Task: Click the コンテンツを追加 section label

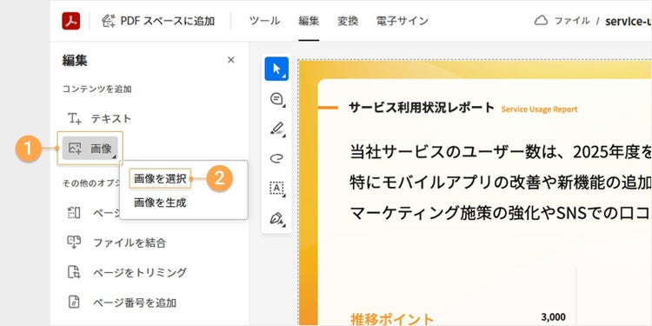Action: [96, 89]
